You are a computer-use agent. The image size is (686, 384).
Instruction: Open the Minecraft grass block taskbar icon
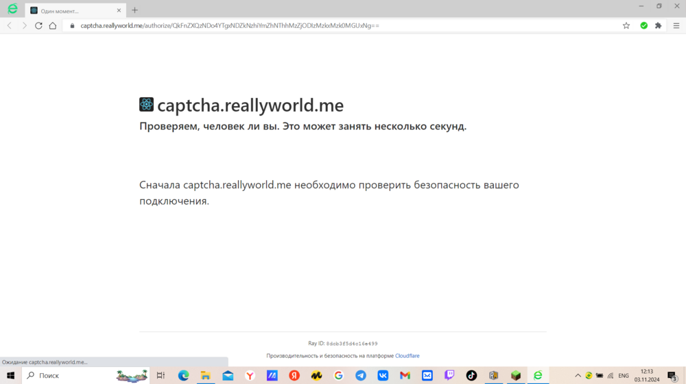(516, 375)
